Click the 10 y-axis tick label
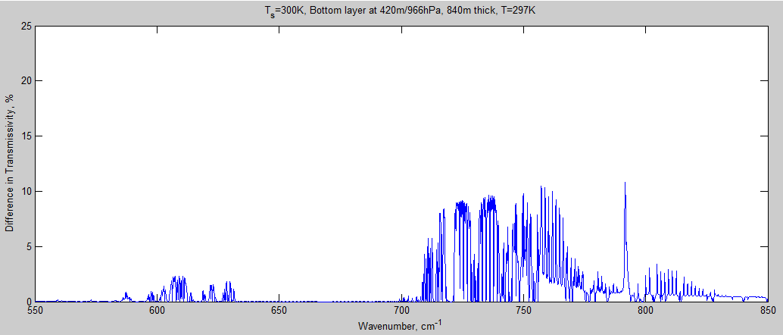This screenshot has width=783, height=335. (x=26, y=192)
